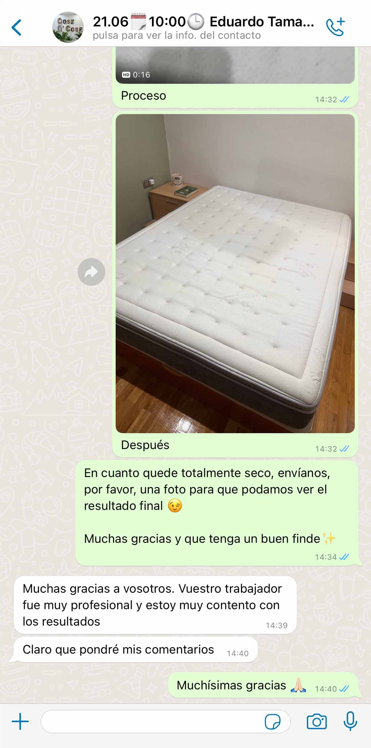Play the 0:16 Proceso video
This screenshot has height=748, width=371.
click(235, 65)
